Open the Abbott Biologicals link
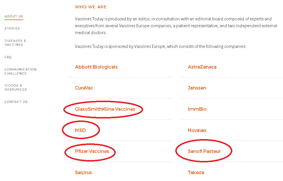This screenshot has height=181, width=283. 96,67
